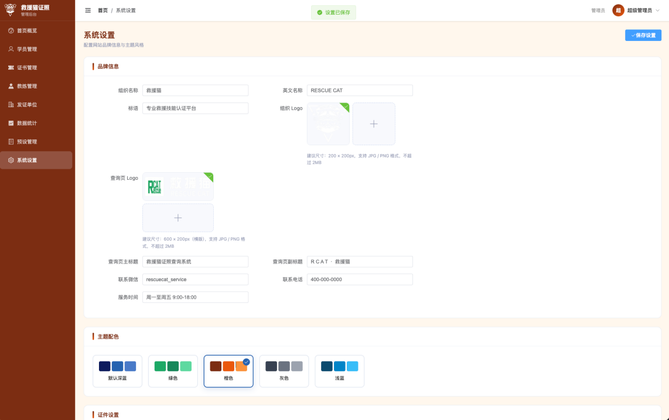Click the sidebar collapse hamburger icon
The width and height of the screenshot is (669, 420).
pyautogui.click(x=88, y=11)
